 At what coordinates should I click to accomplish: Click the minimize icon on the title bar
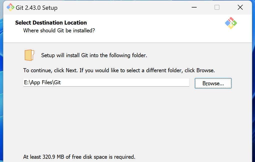pyautogui.click(x=194, y=8)
